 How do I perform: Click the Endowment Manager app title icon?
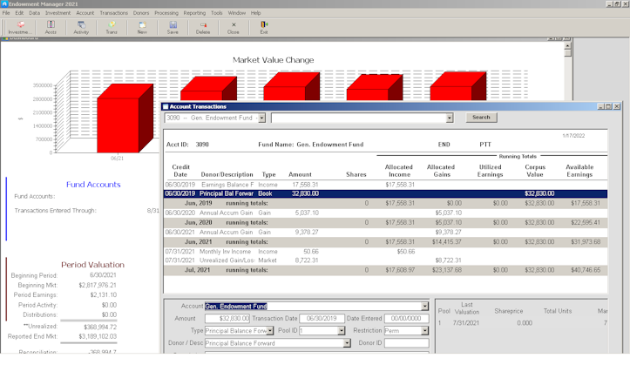point(4,4)
